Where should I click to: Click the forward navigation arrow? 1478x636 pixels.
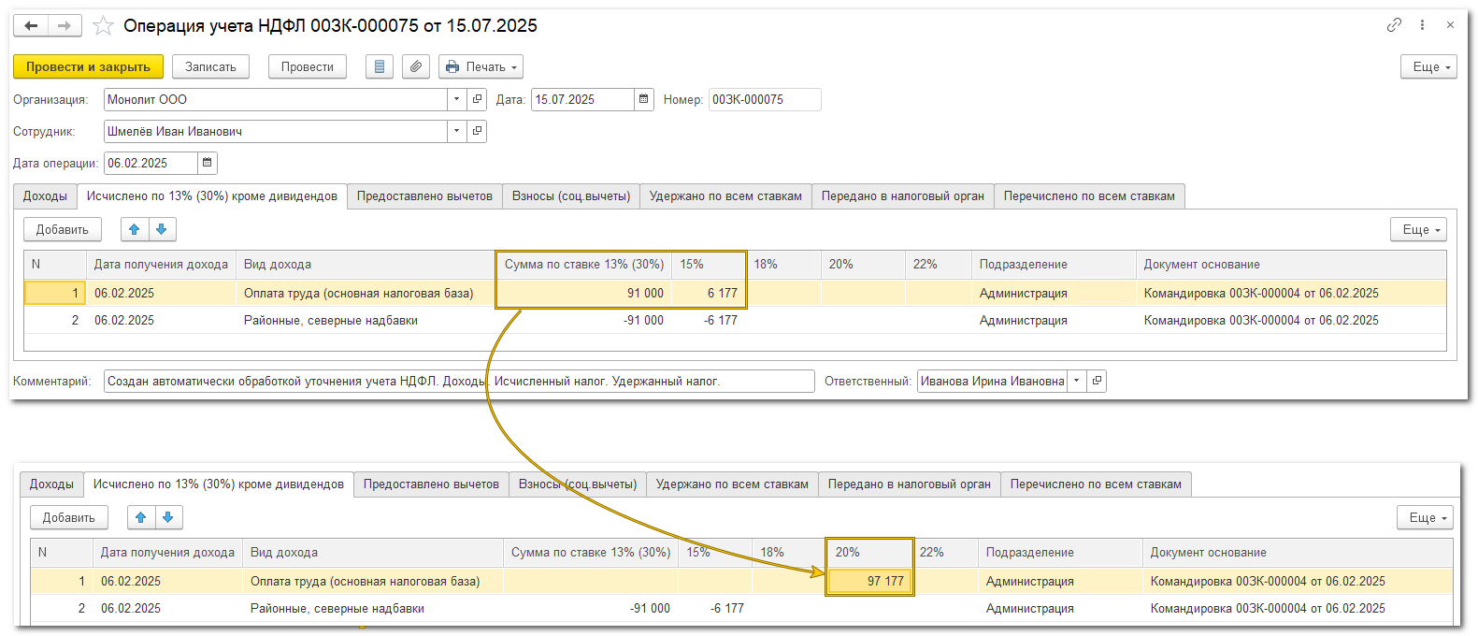pos(65,25)
